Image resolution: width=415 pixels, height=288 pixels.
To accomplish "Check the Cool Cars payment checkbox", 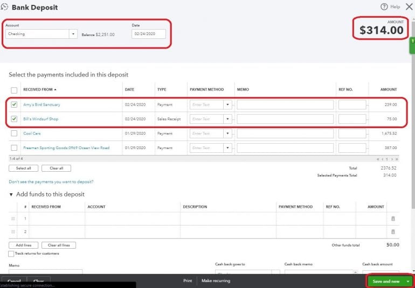I will 14,134.
